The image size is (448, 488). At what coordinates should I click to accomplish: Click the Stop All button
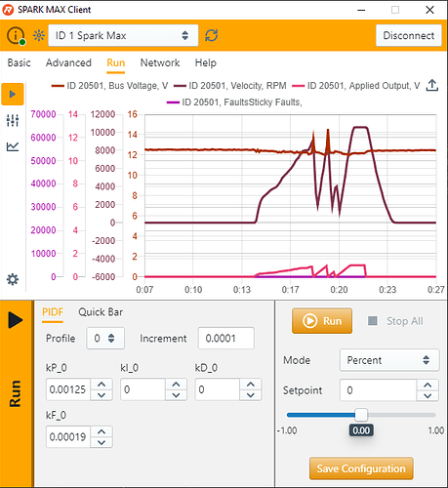(395, 321)
